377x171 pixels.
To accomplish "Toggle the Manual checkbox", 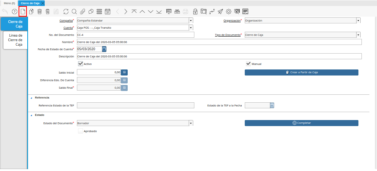I will [x=249, y=64].
